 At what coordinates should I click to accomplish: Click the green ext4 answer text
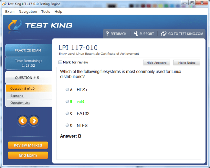click(80, 102)
